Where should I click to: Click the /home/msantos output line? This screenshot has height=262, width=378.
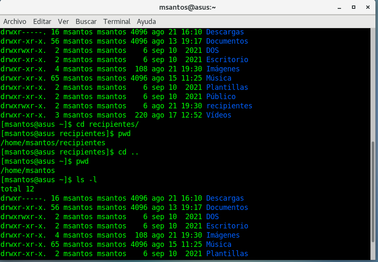pyautogui.click(x=28, y=170)
